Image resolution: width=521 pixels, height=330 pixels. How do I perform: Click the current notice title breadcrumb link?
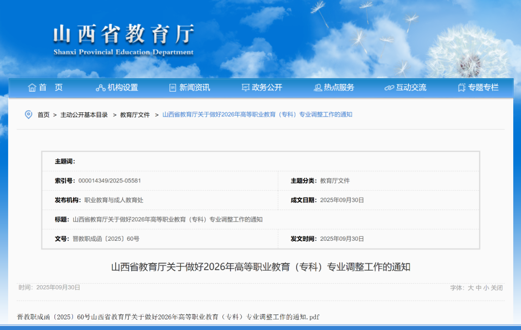pyautogui.click(x=257, y=115)
